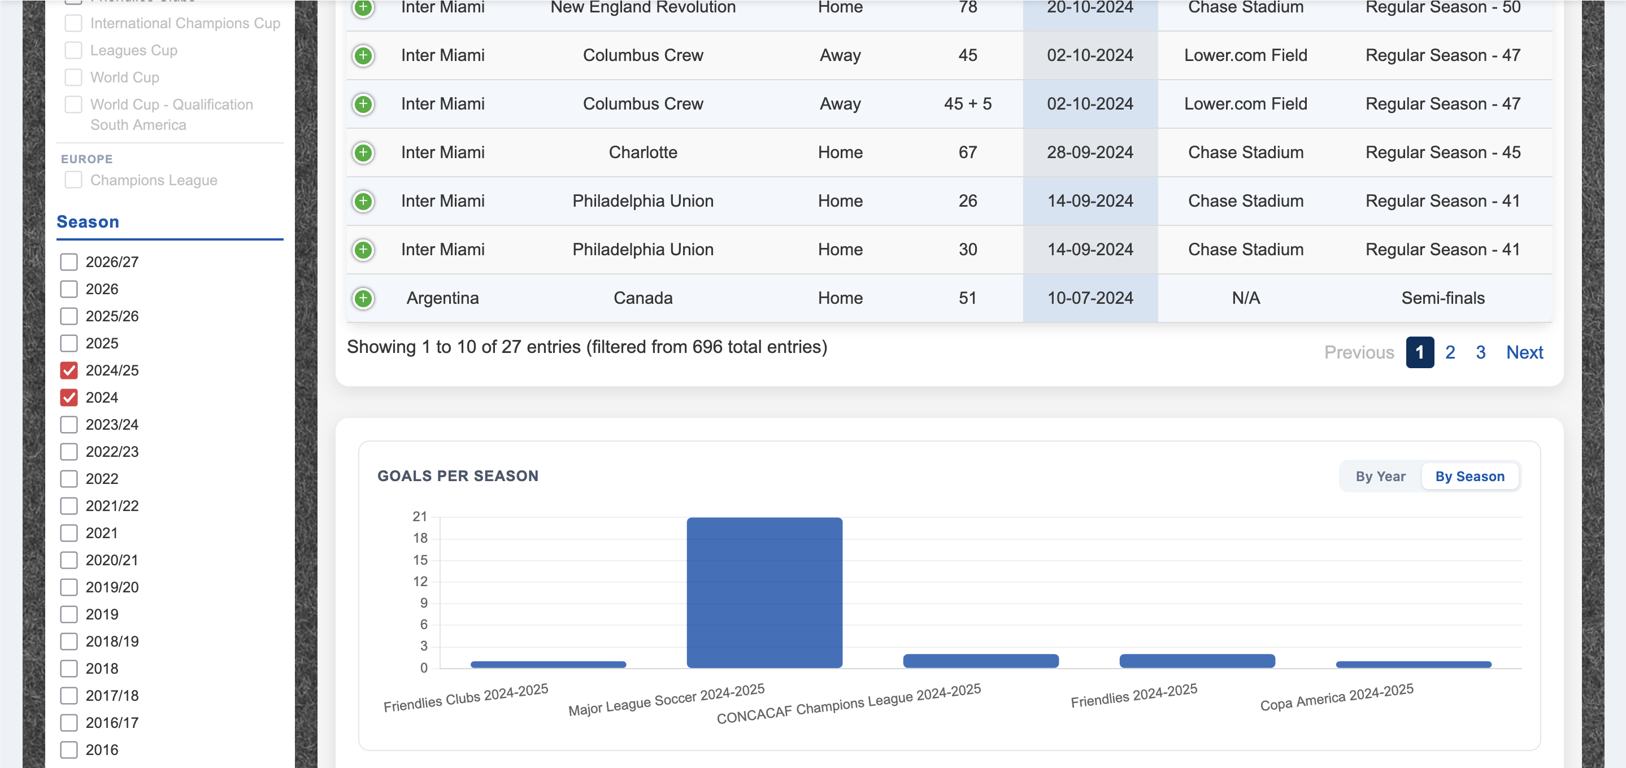Check the 2017/18 season box

point(69,696)
